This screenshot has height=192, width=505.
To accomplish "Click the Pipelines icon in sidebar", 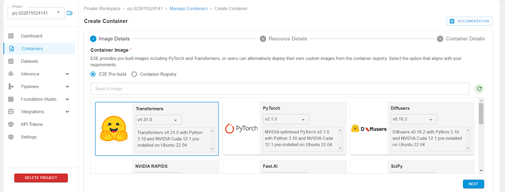I will 11,86.
